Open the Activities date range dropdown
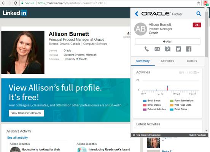This screenshot has height=152, width=210. coord(189,73)
